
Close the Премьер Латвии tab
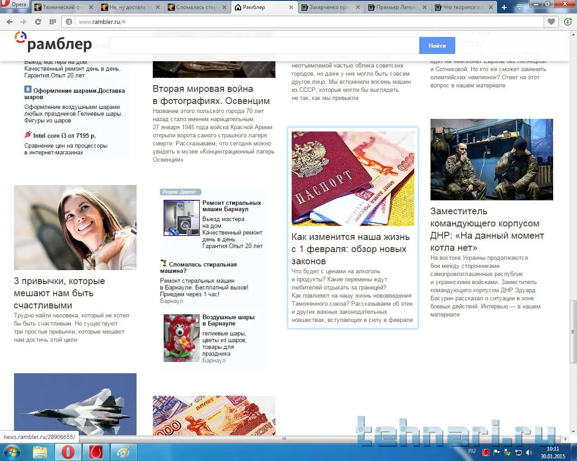(x=424, y=7)
